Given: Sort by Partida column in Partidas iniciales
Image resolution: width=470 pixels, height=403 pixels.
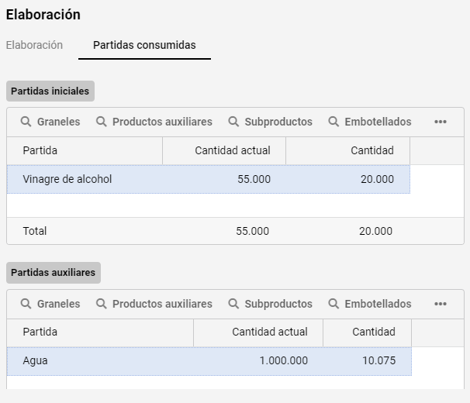Looking at the screenshot, I should (x=85, y=150).
